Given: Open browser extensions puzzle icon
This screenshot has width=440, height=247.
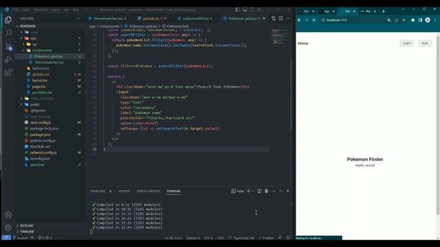Looking at the screenshot, I should coord(412,20).
